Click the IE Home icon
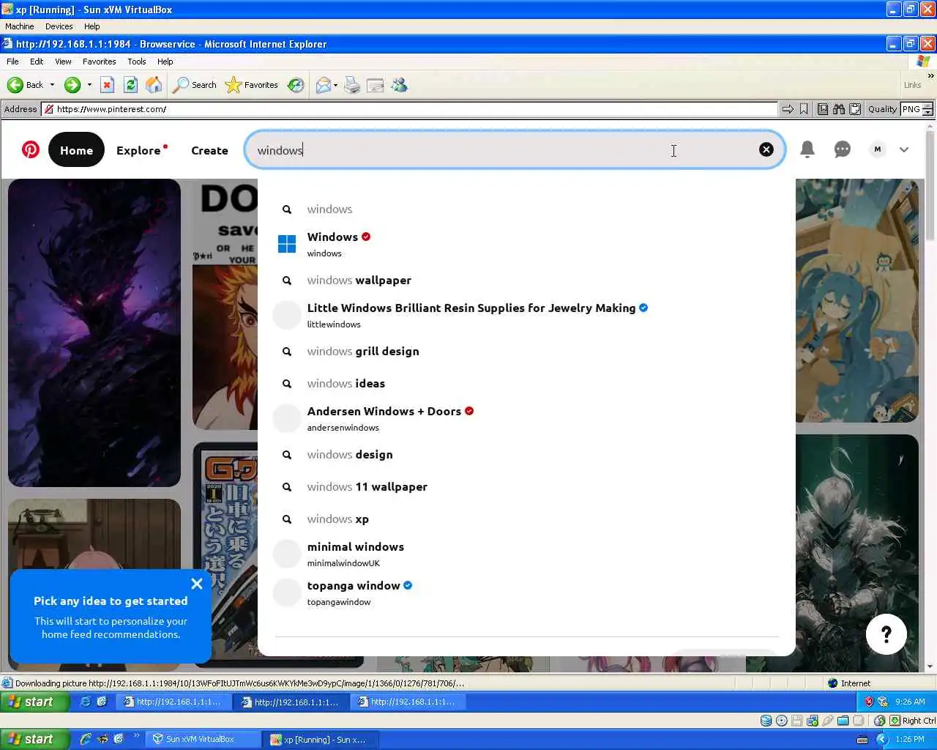This screenshot has height=750, width=937. (154, 85)
